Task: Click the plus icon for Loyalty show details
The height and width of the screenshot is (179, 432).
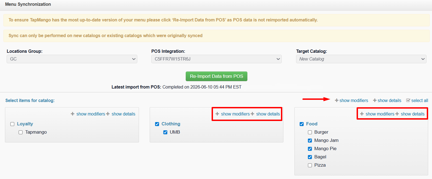Action: [108, 114]
